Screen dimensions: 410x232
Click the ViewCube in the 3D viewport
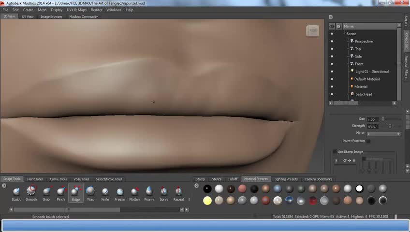coord(313,30)
